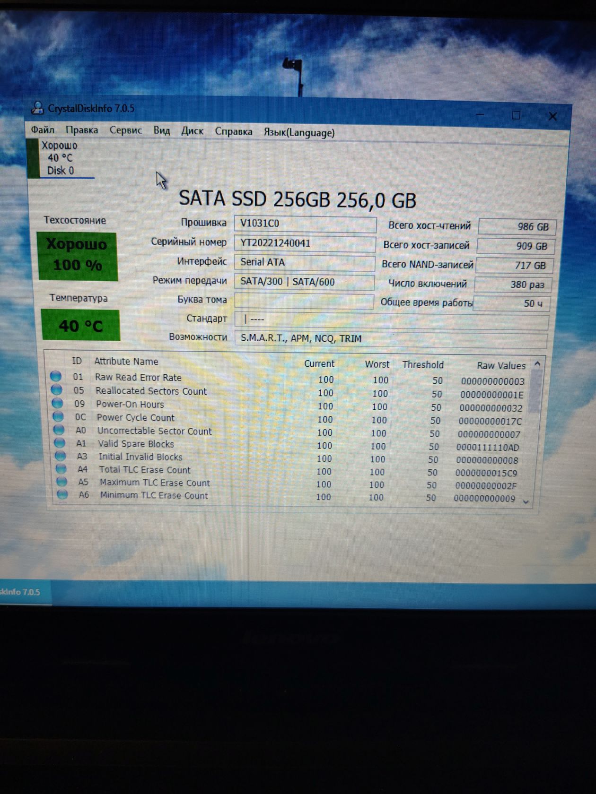Screen dimensions: 596x794
Task: Click the status icon for Power Cycle Count
Action: tap(58, 416)
